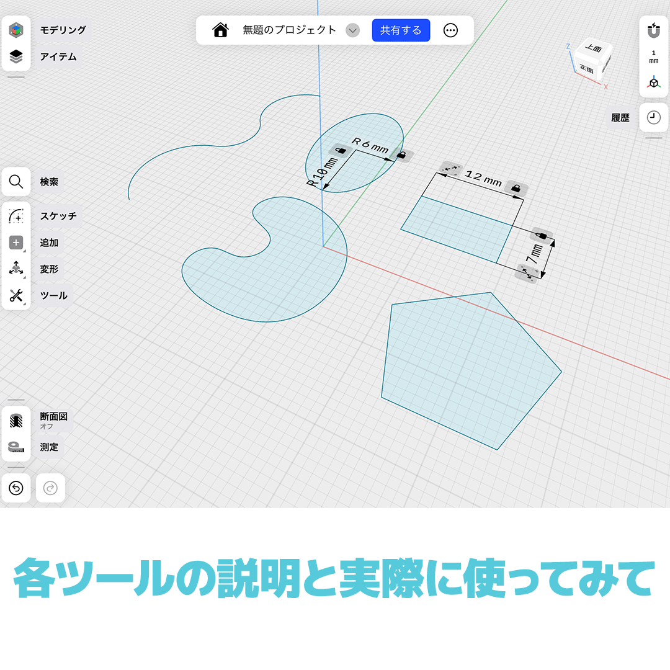Screen dimensions: 670x670
Task: Open the ellipsis (…) options menu
Action: coord(450,29)
